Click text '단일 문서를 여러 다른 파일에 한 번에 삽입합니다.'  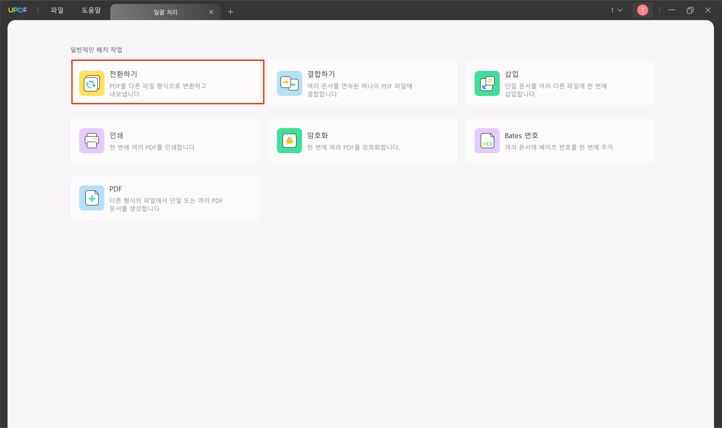[x=555, y=90]
